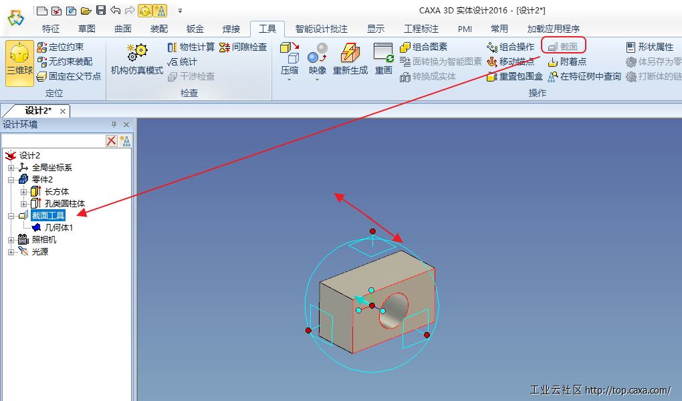682x401 pixels.
Task: Open the 工程标注 ribbon tab
Action: [421, 29]
